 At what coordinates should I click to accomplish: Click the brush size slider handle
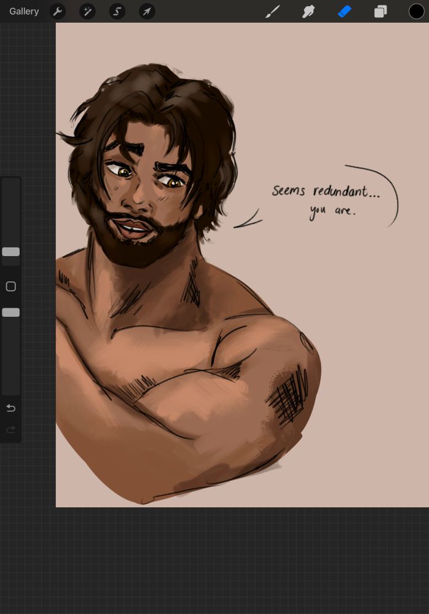click(11, 252)
